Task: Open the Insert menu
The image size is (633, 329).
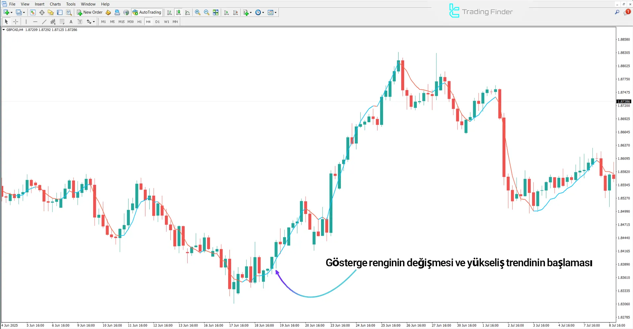Action: click(40, 4)
